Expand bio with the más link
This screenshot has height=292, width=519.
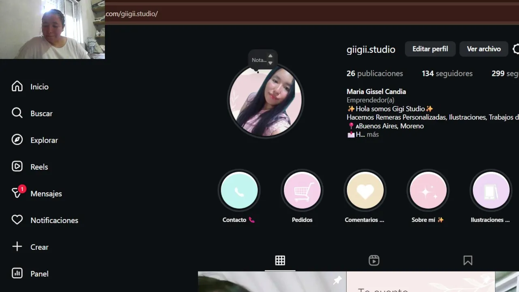(x=373, y=135)
